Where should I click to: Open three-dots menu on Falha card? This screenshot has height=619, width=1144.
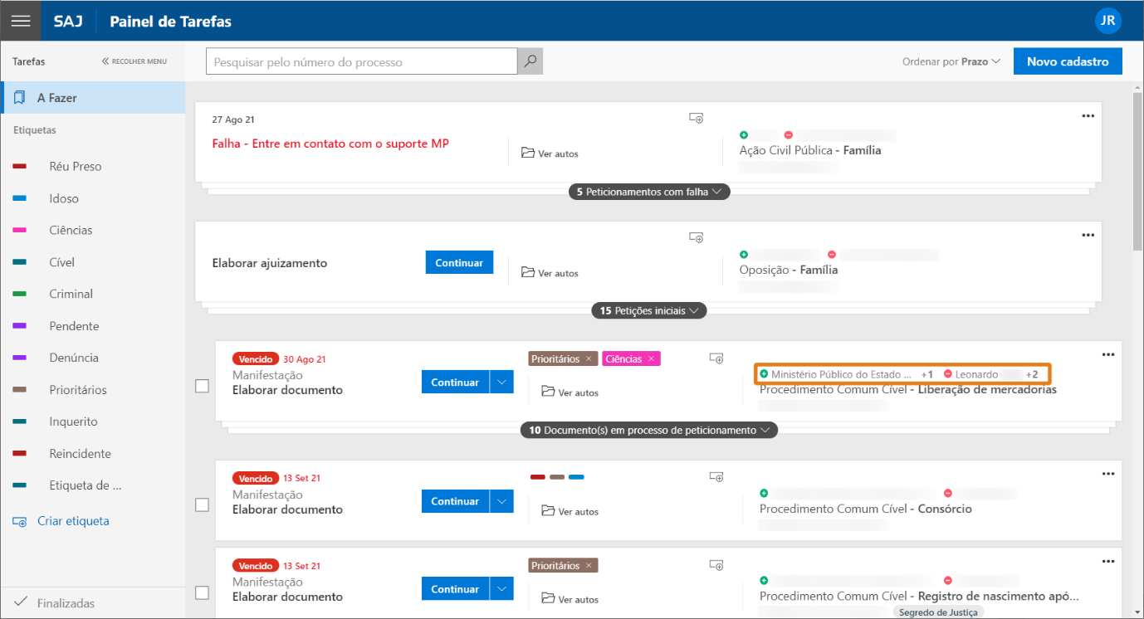(1088, 116)
